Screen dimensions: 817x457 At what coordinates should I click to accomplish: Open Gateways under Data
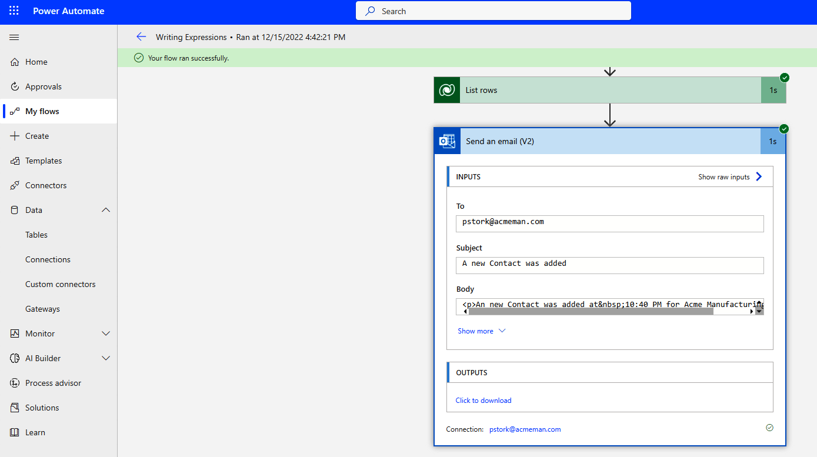tap(42, 309)
